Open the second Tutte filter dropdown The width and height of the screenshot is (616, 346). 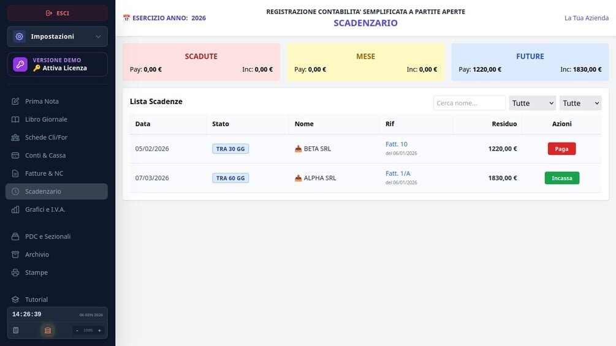click(x=580, y=103)
